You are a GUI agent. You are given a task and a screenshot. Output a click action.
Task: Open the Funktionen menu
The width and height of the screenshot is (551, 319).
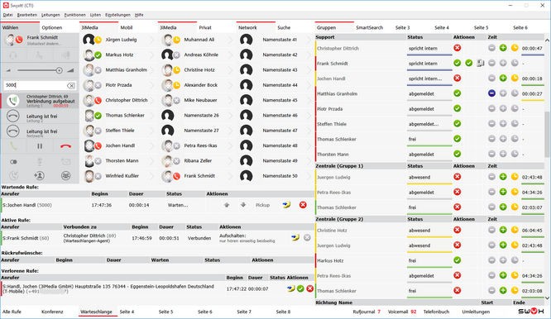[74, 15]
